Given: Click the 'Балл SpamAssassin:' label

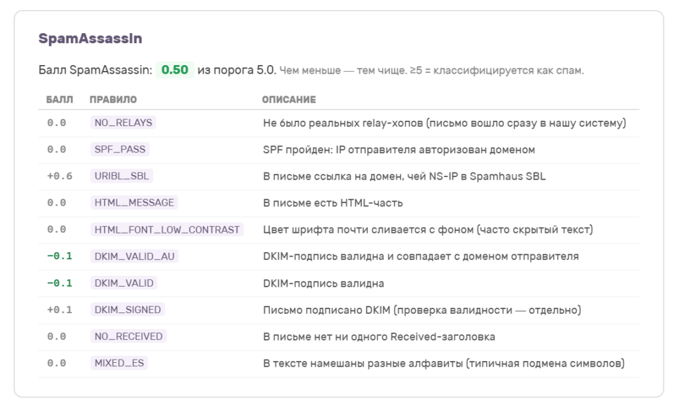Looking at the screenshot, I should 95,70.
